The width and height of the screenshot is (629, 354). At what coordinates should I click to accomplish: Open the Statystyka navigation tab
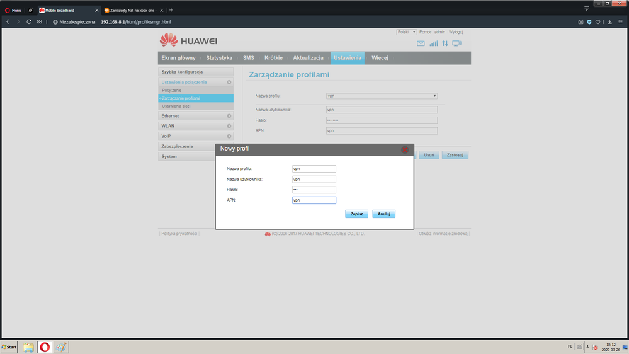click(219, 58)
